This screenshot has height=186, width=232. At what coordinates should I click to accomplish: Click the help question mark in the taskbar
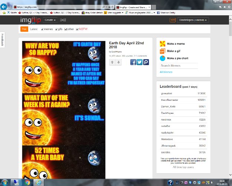coord(170,183)
